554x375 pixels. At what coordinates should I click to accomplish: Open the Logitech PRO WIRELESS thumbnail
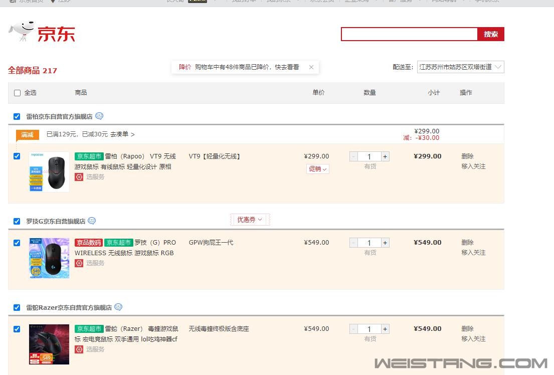click(49, 258)
